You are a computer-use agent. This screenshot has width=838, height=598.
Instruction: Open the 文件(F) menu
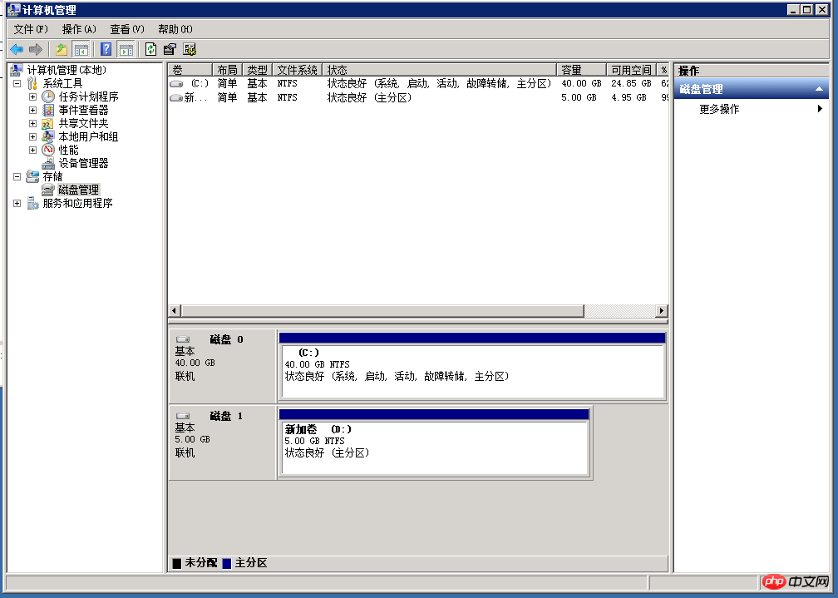pos(31,29)
